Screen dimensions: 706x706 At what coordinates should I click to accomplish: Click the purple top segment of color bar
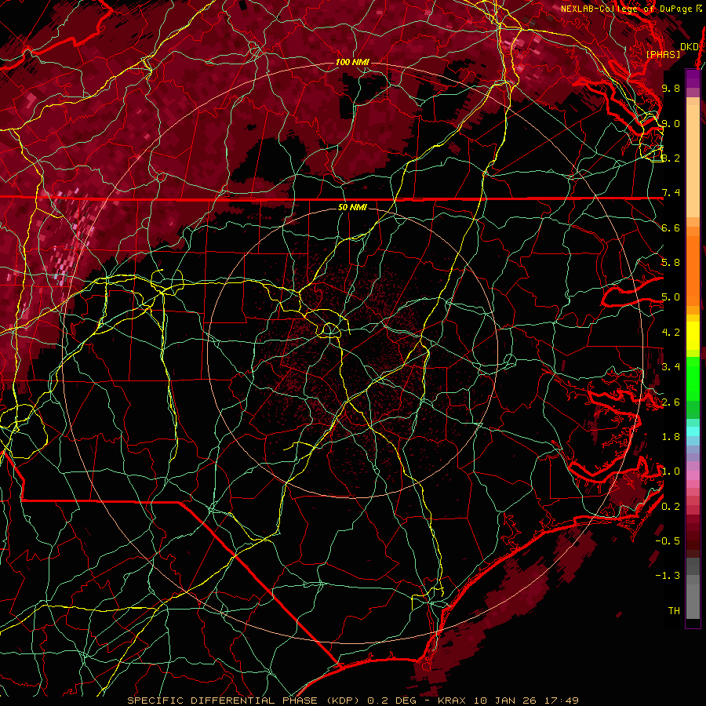tap(693, 78)
